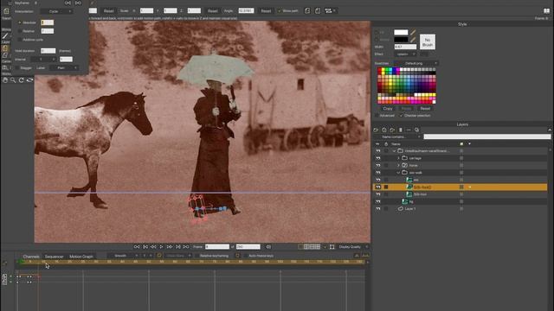
Task: Toggle visibility of the carriage layer
Action: click(x=377, y=158)
